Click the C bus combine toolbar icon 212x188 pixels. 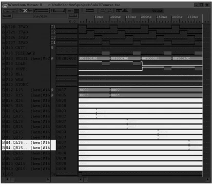tap(41, 11)
